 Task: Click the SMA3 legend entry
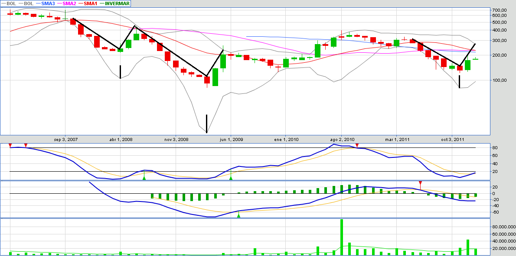(x=48, y=3)
